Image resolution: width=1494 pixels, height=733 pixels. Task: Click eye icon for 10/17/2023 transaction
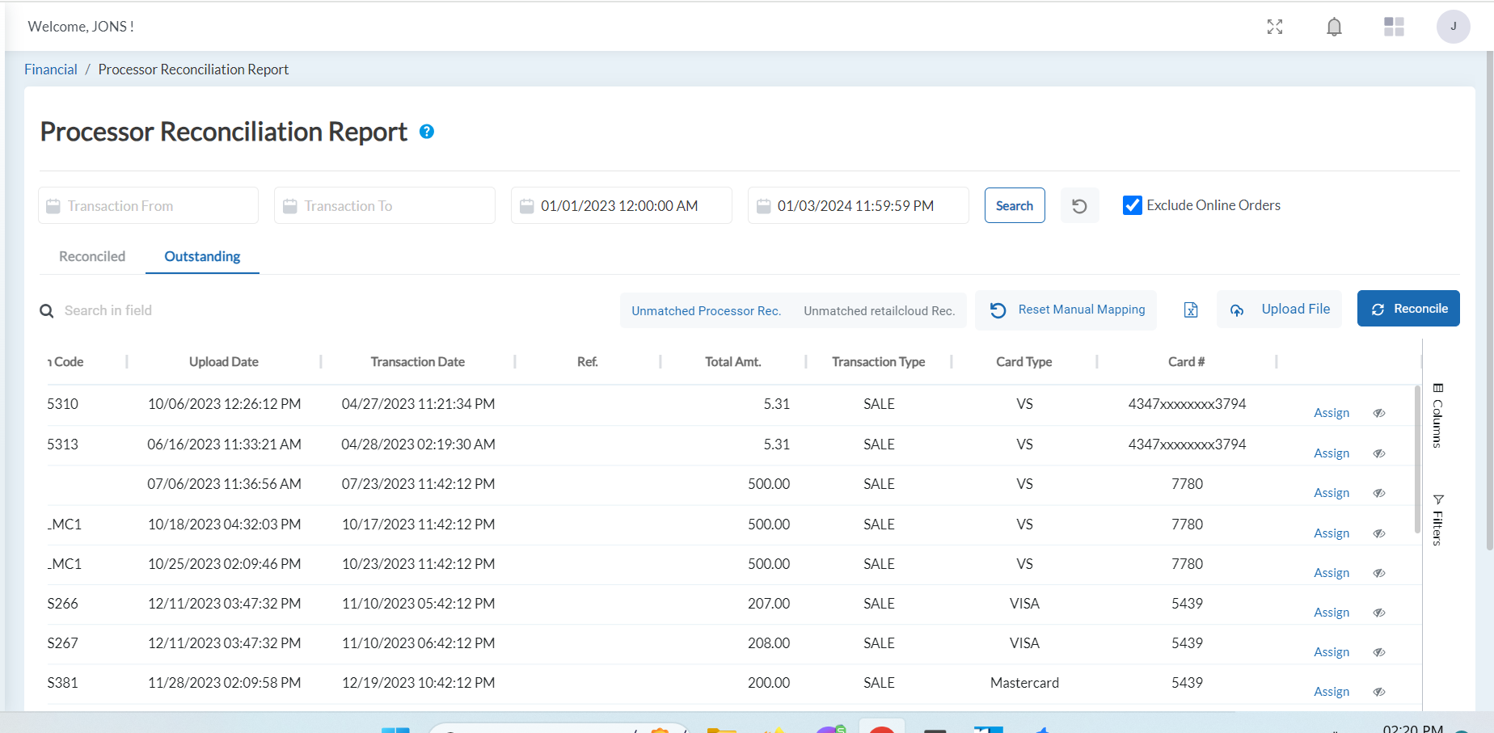point(1379,533)
